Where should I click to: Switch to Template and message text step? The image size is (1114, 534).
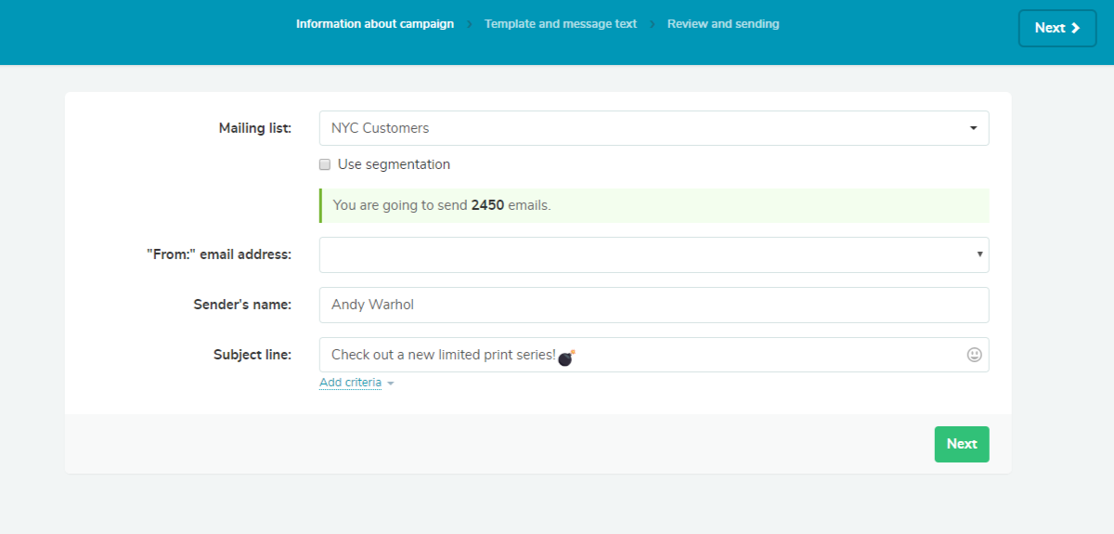[x=561, y=24]
